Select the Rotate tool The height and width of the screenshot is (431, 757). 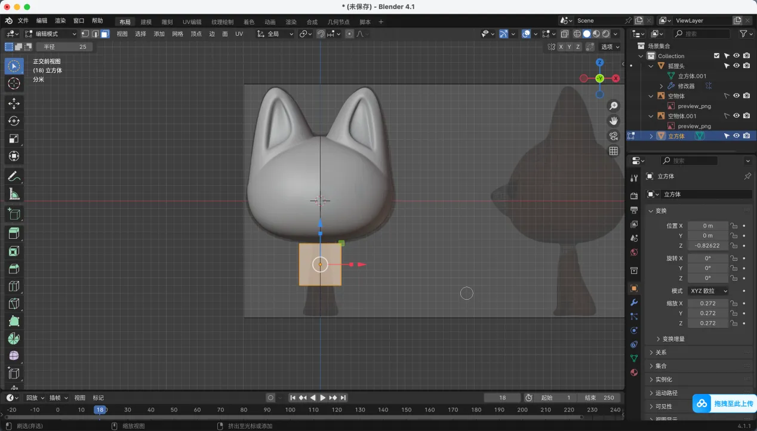point(14,121)
